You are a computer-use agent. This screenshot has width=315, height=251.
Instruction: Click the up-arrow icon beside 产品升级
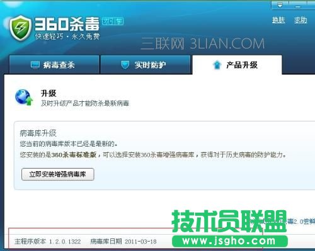tap(217, 65)
